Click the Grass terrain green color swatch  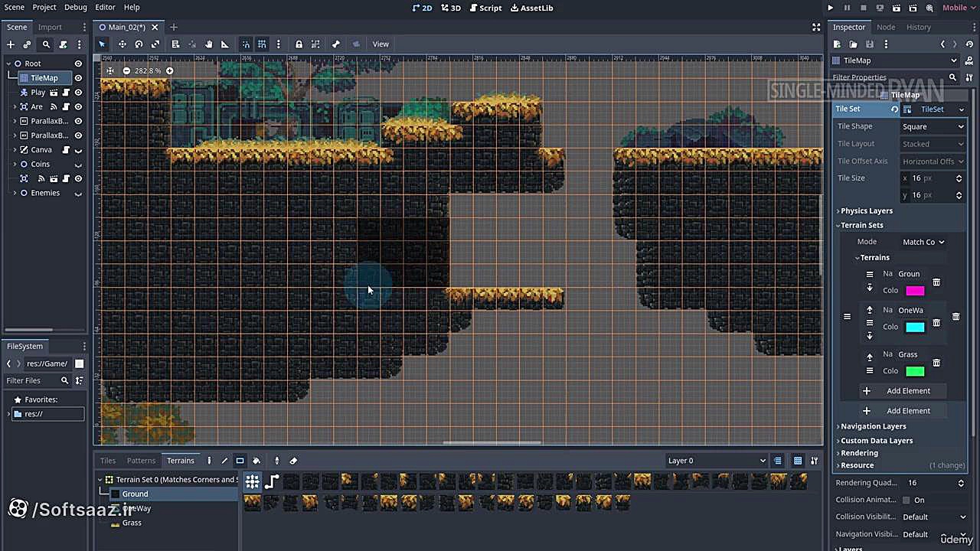tap(915, 371)
